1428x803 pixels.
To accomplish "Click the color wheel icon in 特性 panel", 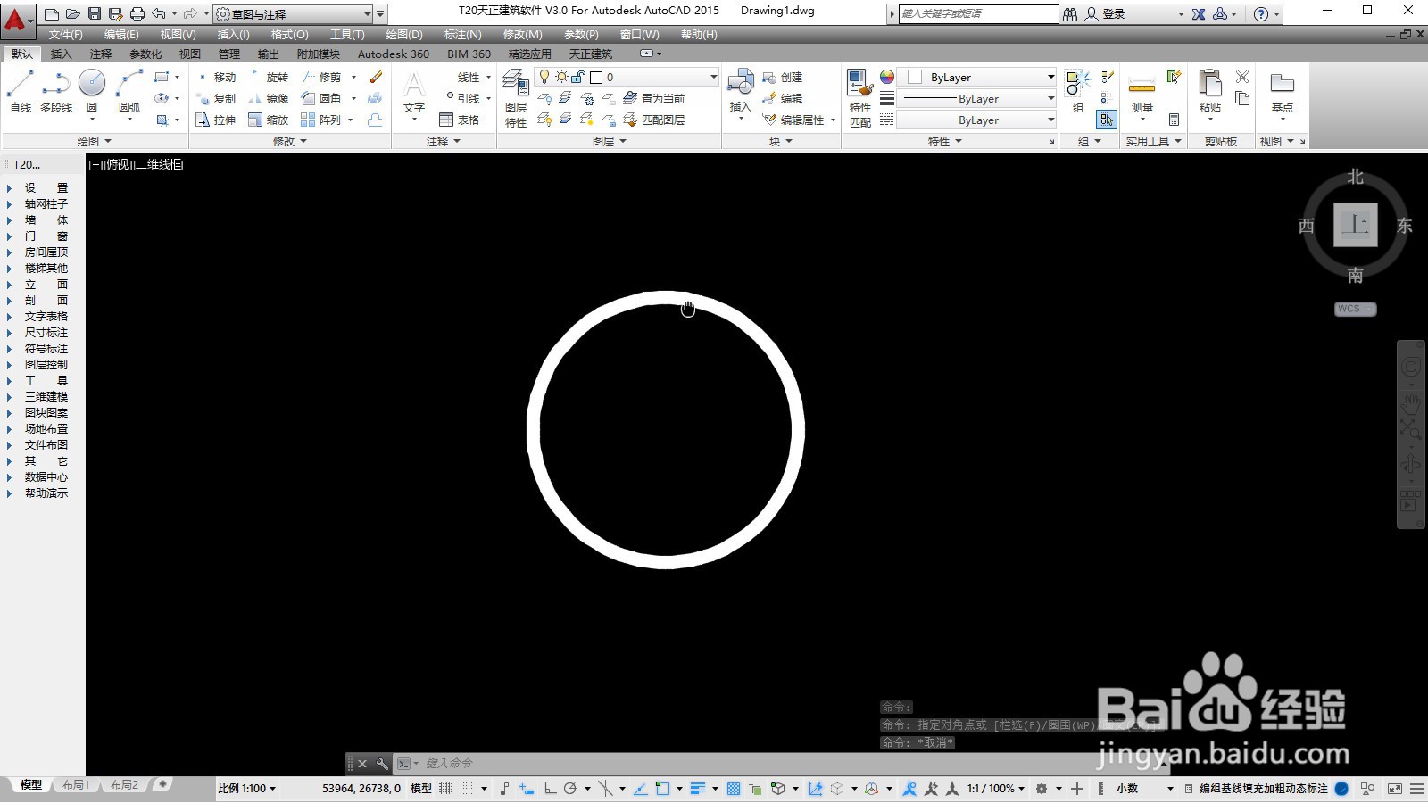I will [886, 77].
